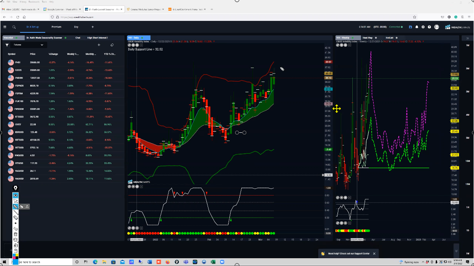Select the 1M timeframe button
This screenshot has width=474, height=266.
(468, 45)
